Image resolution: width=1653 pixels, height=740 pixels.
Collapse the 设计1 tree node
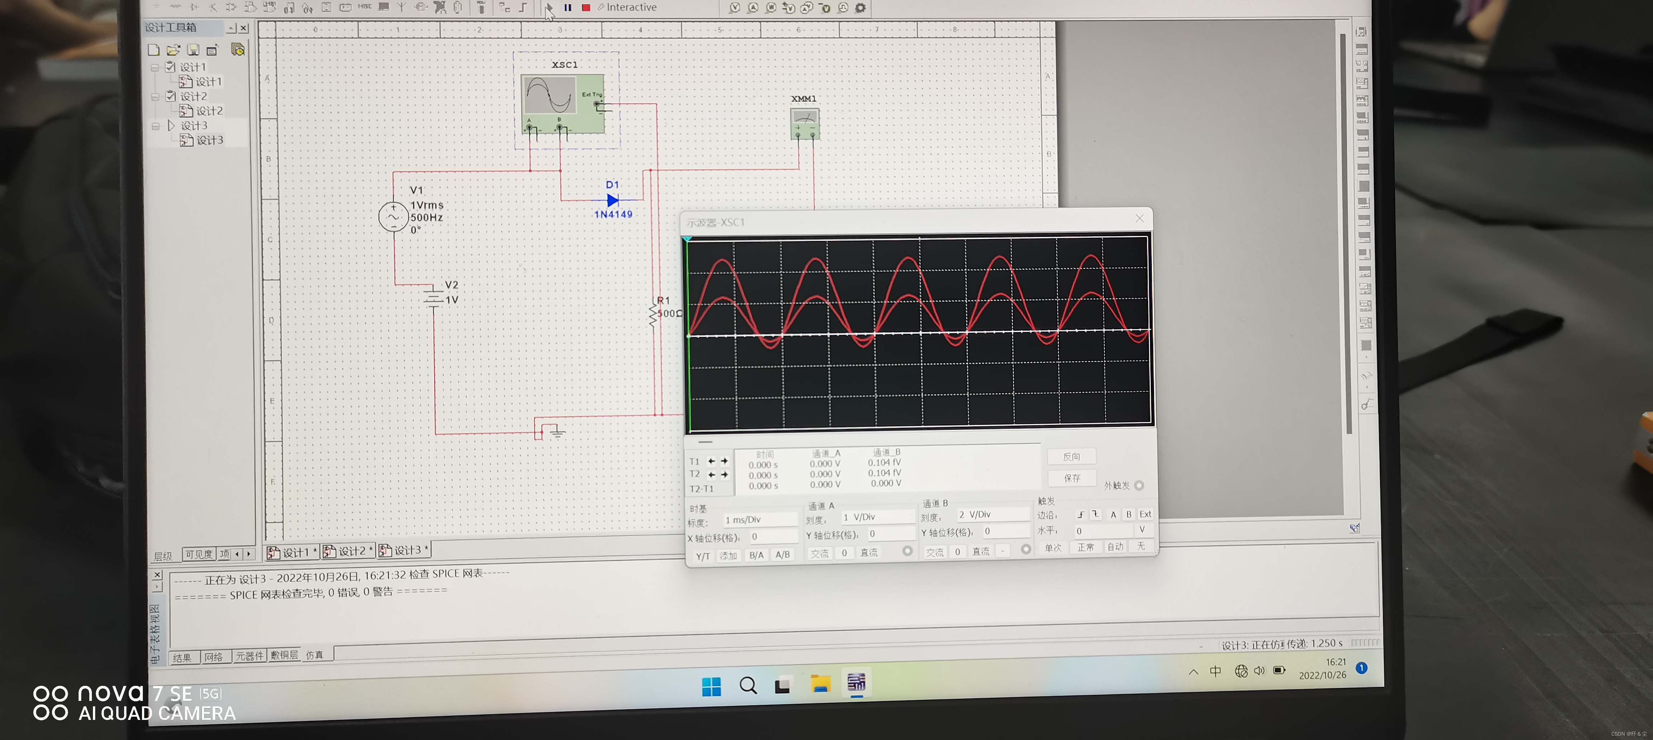(155, 67)
